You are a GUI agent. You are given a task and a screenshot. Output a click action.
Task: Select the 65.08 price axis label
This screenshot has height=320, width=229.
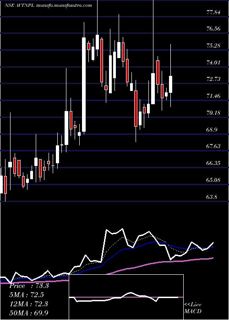[x=213, y=180]
